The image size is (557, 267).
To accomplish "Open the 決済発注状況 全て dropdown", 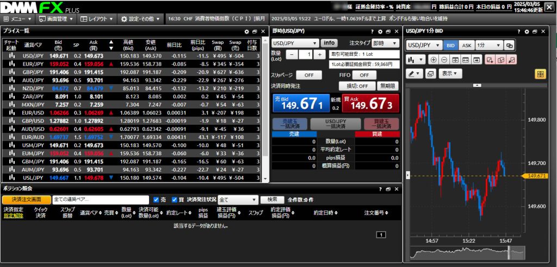I will (x=237, y=200).
